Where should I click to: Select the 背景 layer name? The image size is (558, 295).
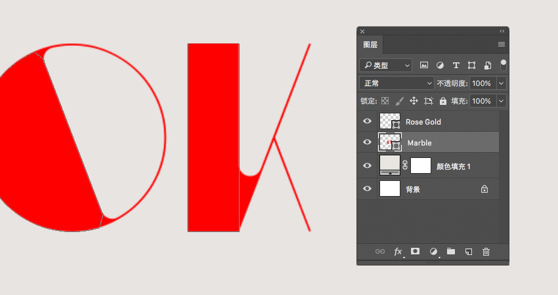(413, 189)
